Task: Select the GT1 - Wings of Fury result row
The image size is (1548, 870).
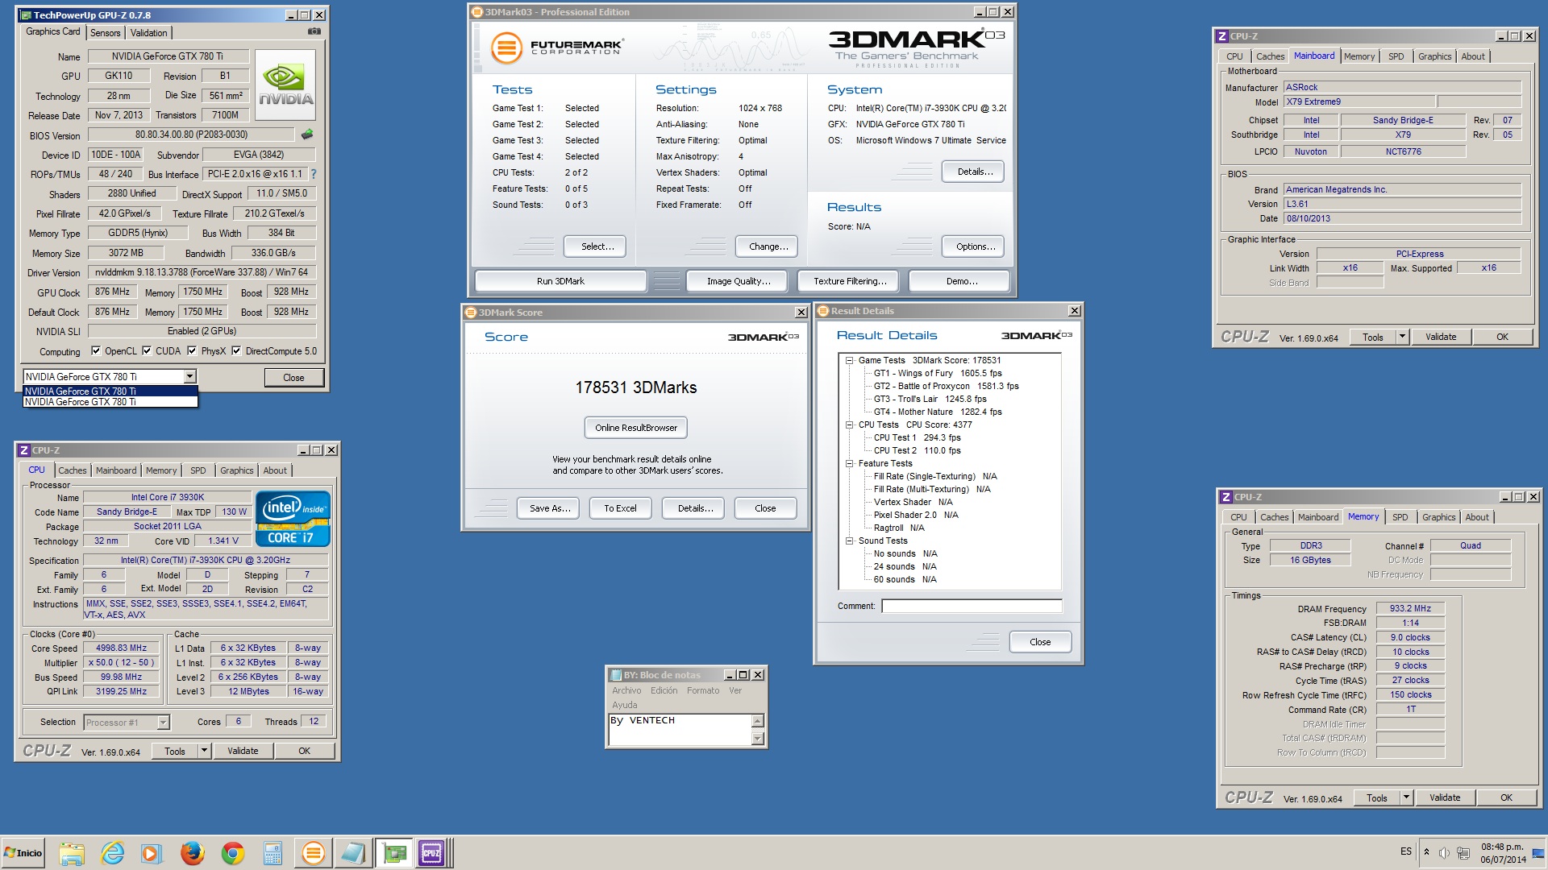Action: pyautogui.click(x=937, y=373)
